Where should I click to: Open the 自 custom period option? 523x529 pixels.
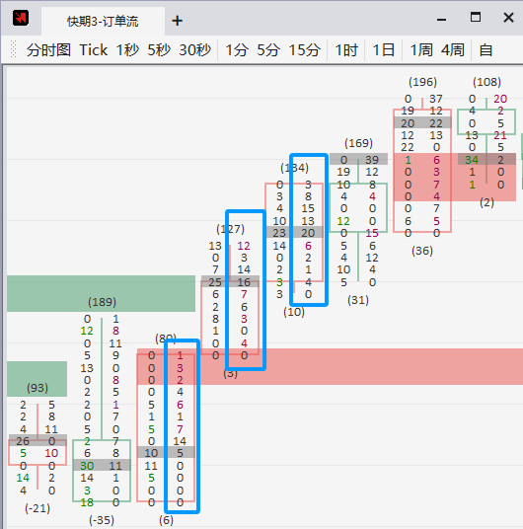click(x=486, y=50)
